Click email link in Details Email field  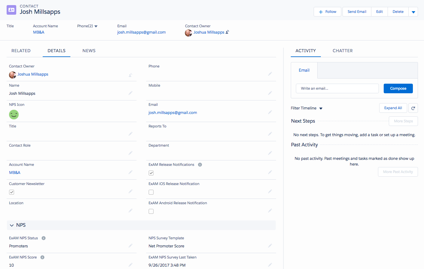tap(173, 113)
